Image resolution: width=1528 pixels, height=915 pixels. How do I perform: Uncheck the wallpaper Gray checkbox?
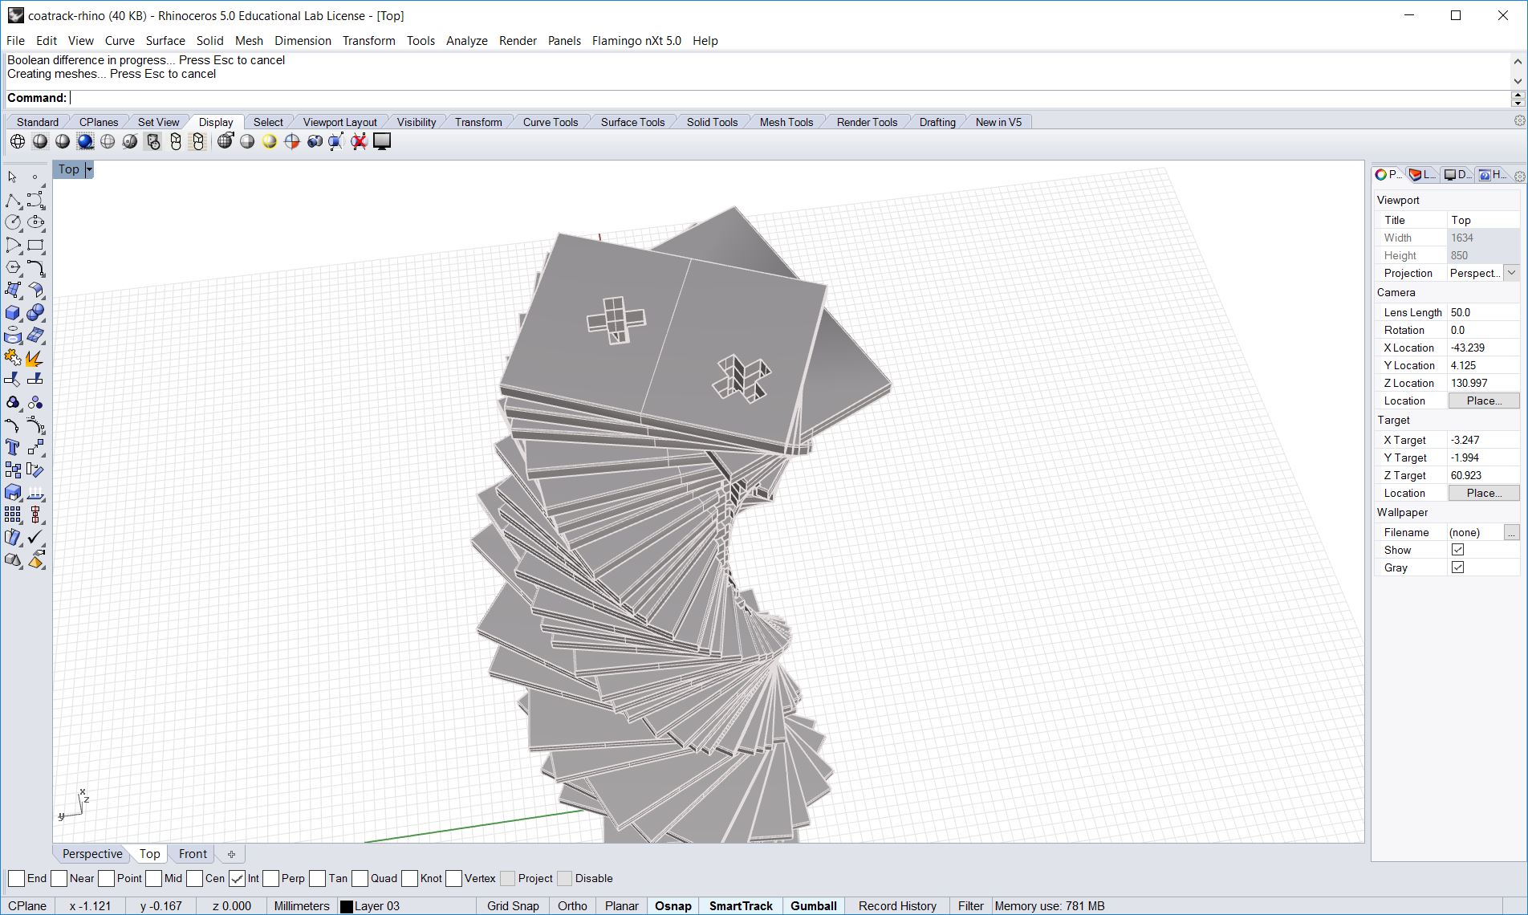1458,567
